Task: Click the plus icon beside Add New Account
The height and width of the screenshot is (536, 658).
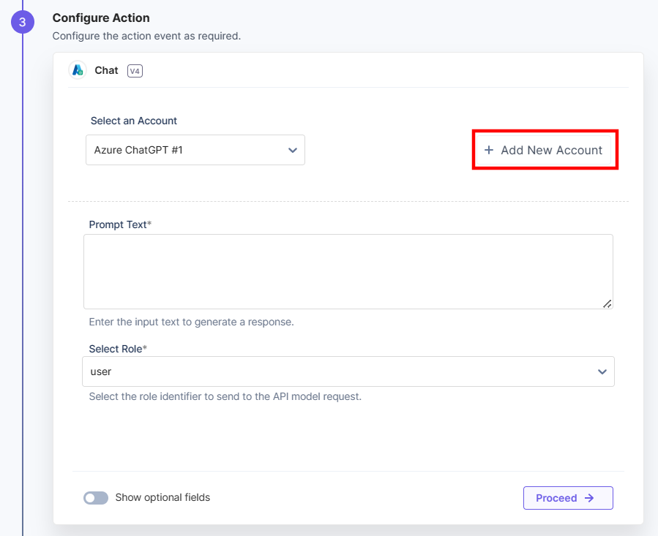Action: point(489,149)
